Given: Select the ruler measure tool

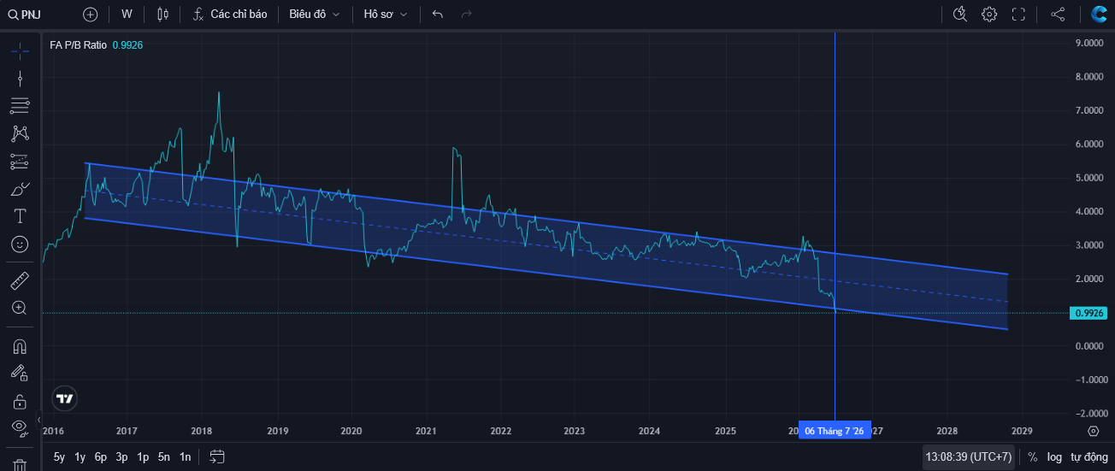Looking at the screenshot, I should [20, 280].
